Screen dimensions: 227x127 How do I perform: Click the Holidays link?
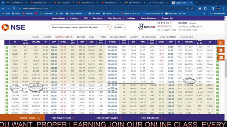(x=131, y=18)
